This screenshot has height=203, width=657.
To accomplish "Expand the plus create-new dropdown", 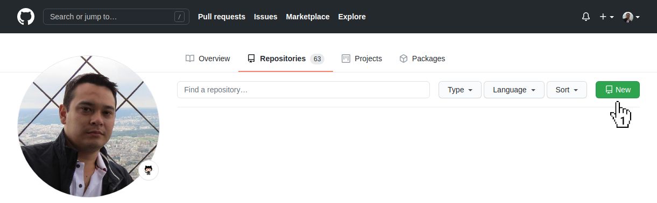I will point(607,17).
